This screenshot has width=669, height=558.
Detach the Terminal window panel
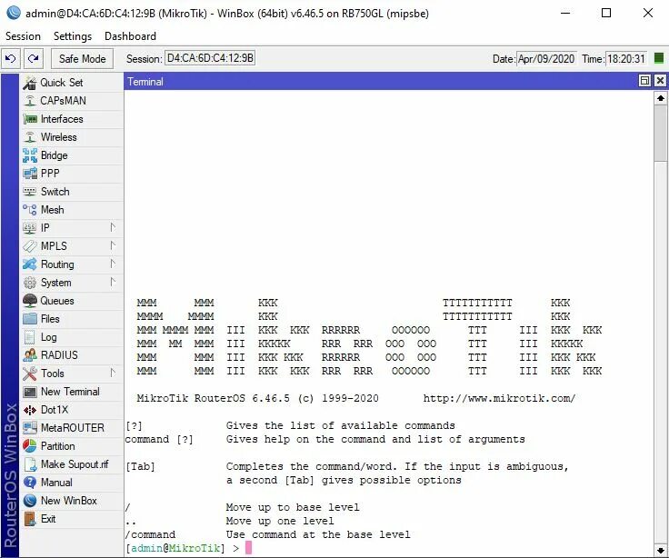(644, 81)
